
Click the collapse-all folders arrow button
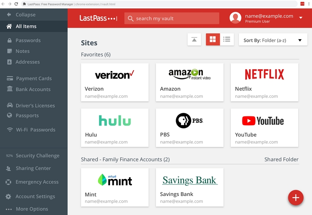coord(194,40)
